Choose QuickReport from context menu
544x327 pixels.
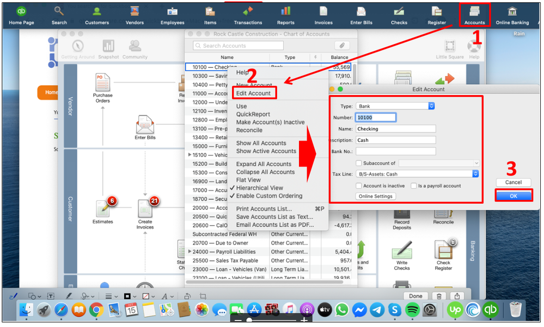click(x=253, y=114)
